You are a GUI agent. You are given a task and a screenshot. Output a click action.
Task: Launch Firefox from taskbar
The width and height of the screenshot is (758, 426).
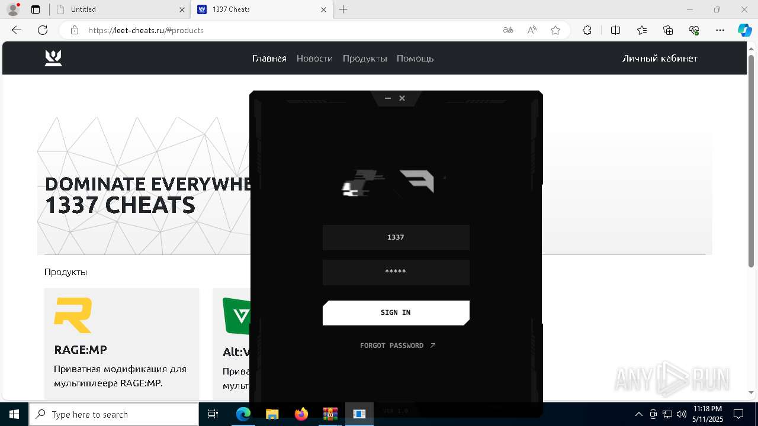click(x=301, y=414)
